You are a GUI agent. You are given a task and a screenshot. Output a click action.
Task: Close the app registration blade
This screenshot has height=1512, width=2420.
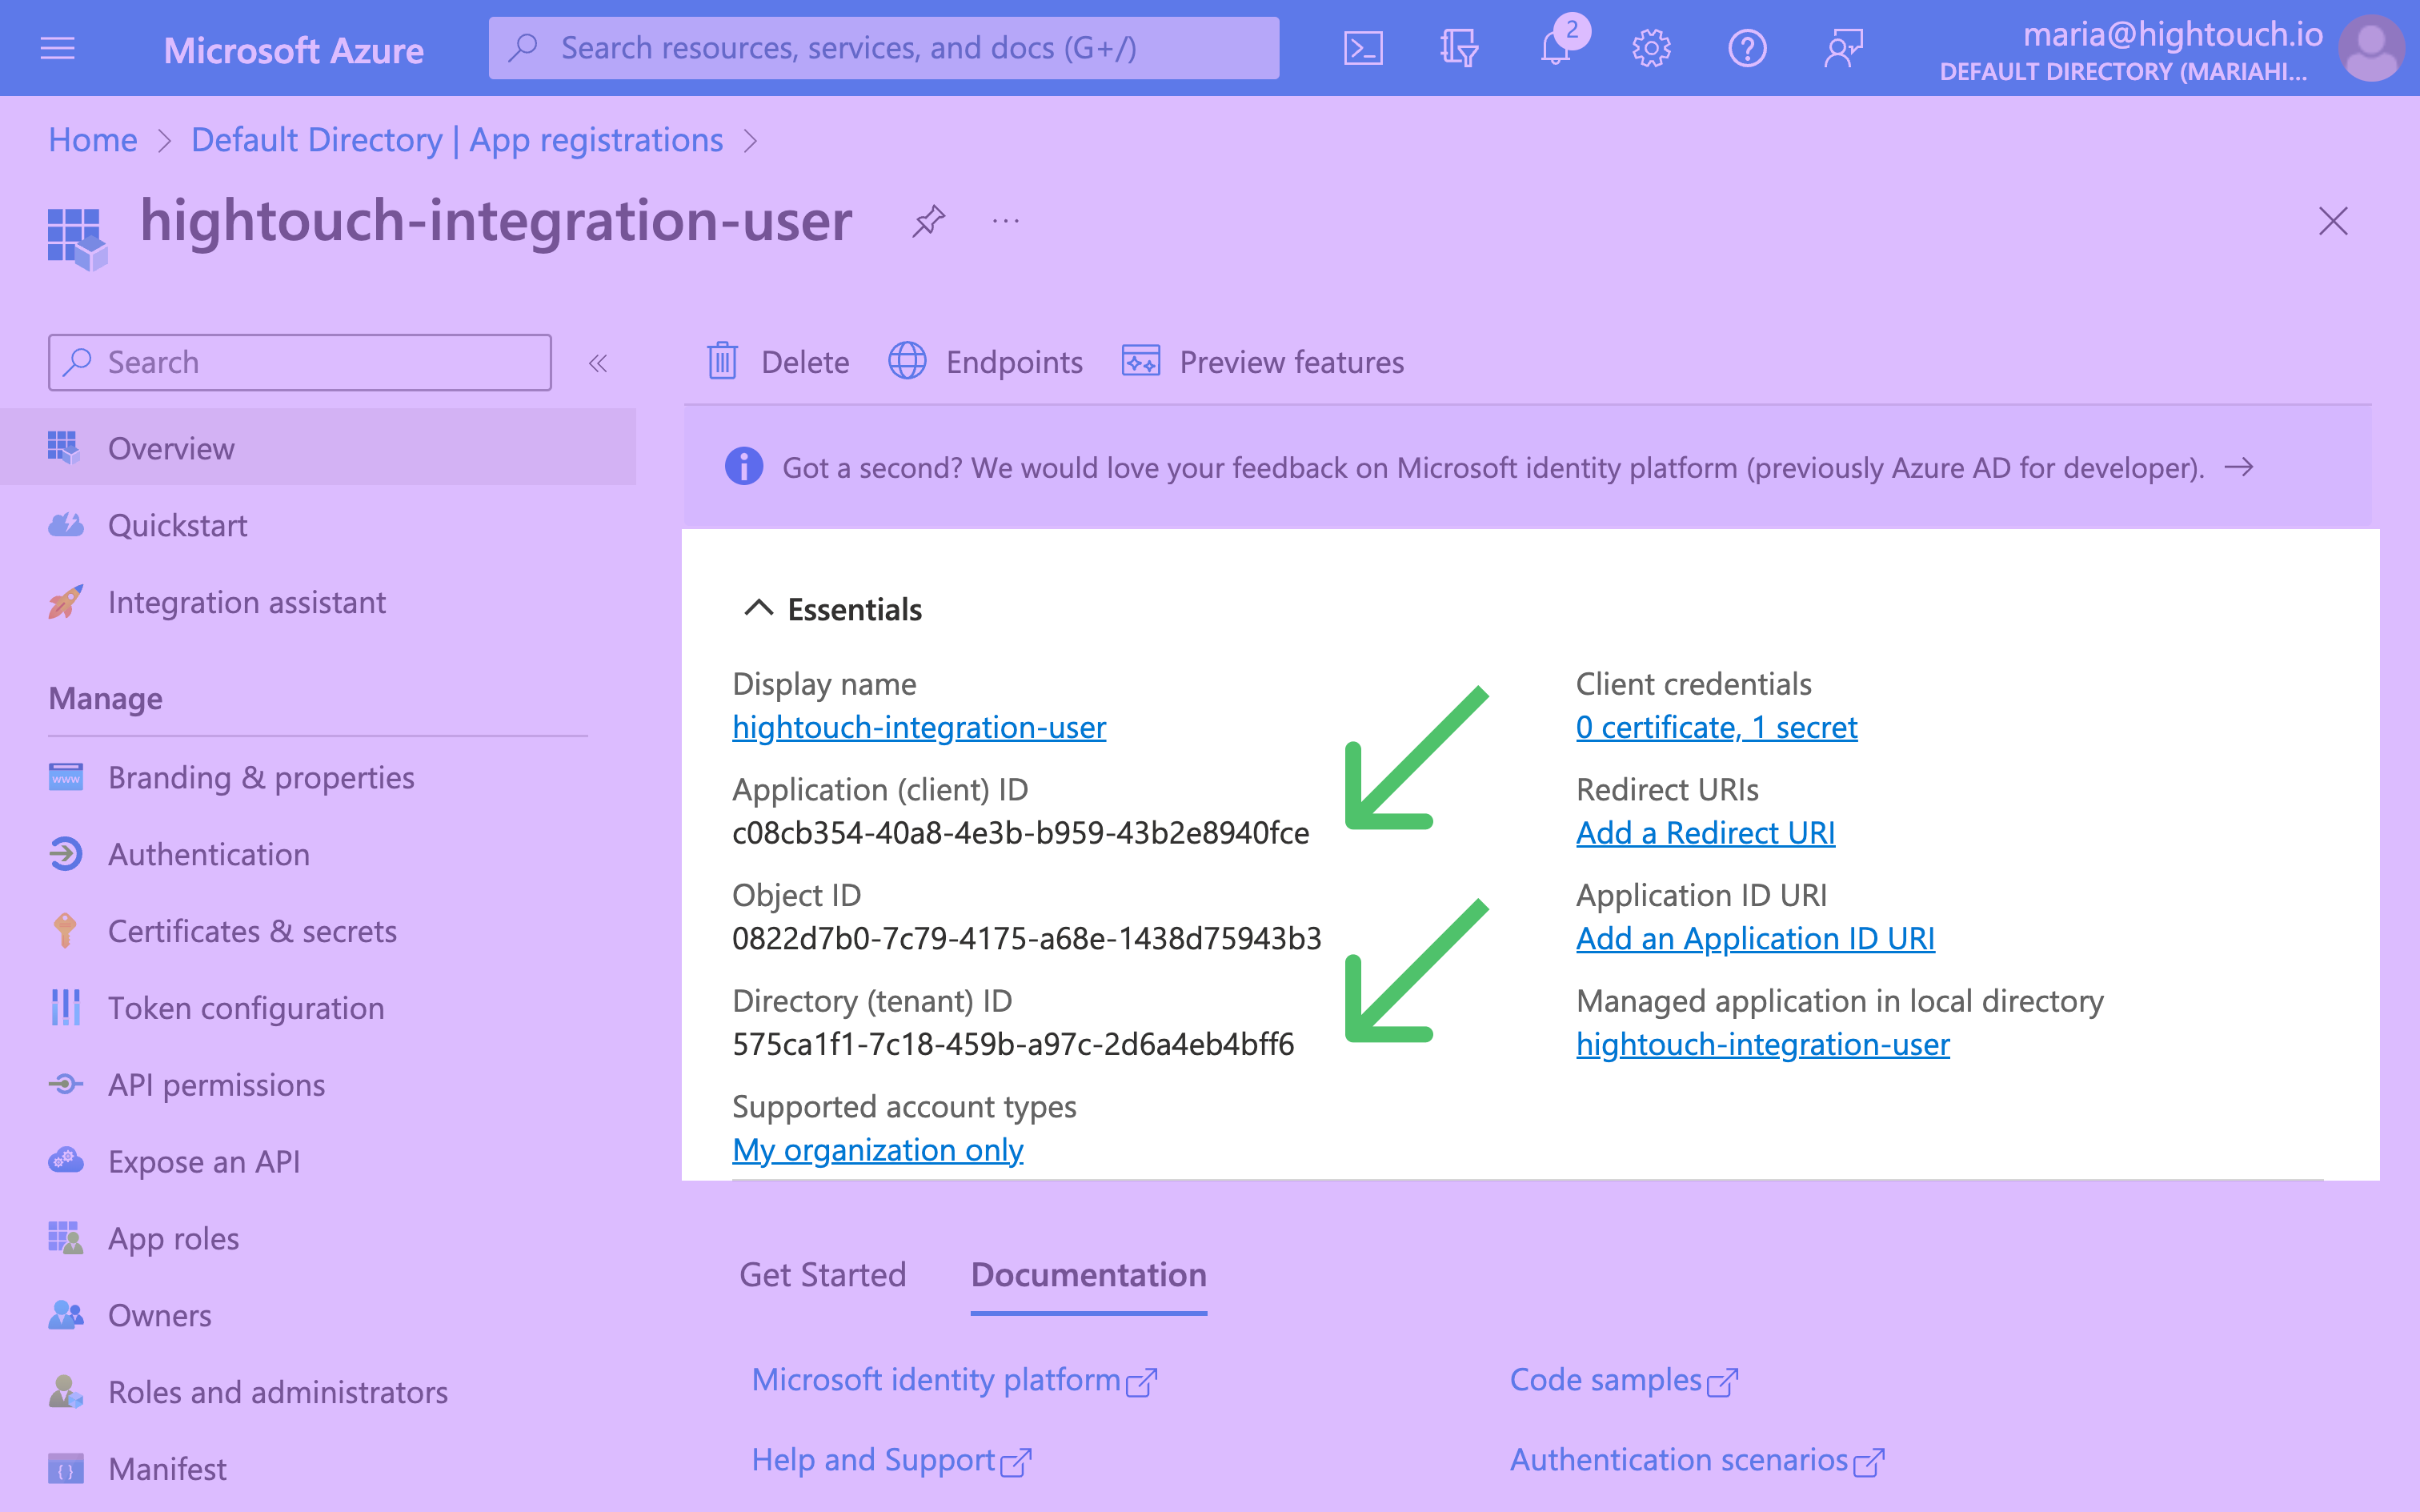tap(2333, 221)
